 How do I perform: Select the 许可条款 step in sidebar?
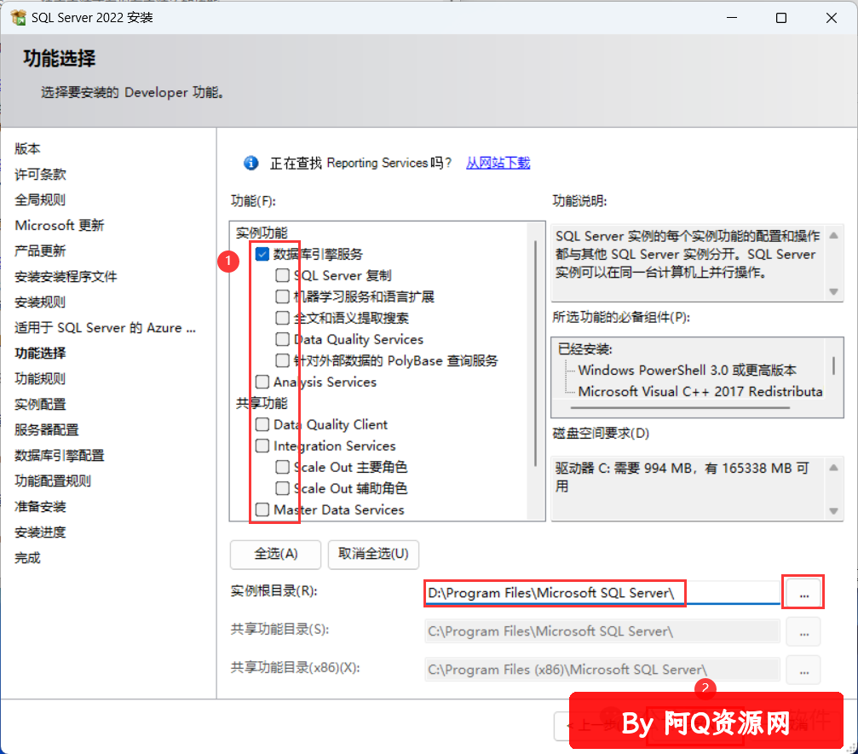click(x=41, y=174)
